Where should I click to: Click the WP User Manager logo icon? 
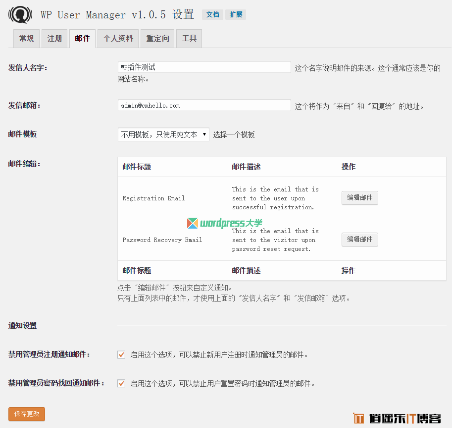click(x=20, y=14)
